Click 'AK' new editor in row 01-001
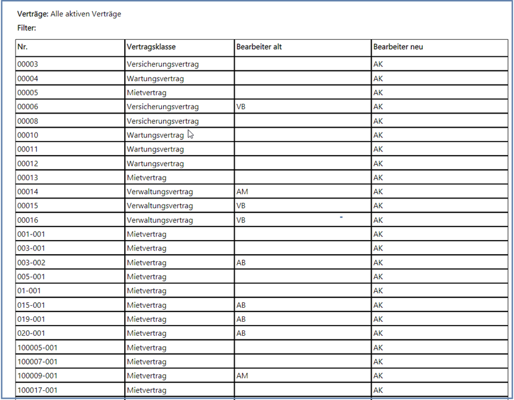 (378, 291)
